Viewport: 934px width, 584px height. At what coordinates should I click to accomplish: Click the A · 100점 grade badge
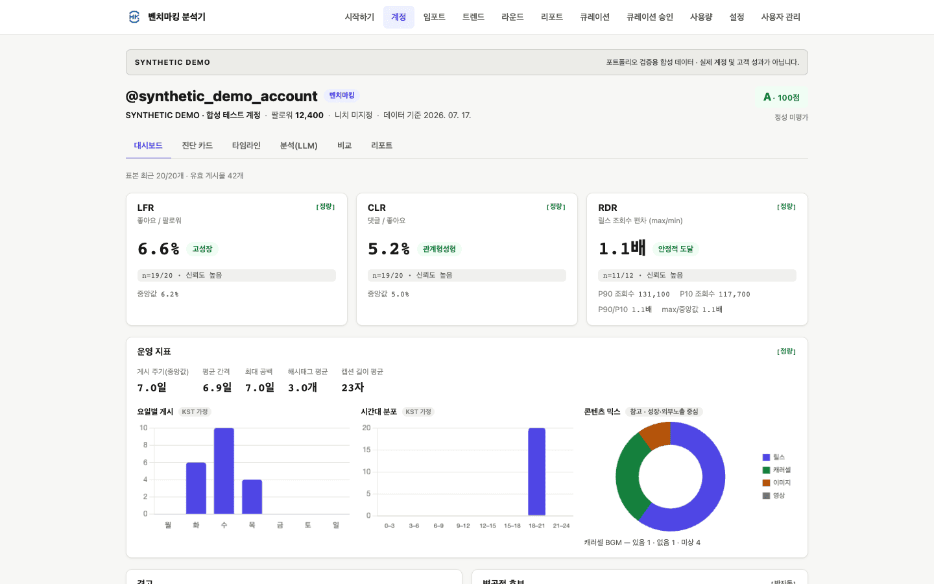click(x=782, y=97)
